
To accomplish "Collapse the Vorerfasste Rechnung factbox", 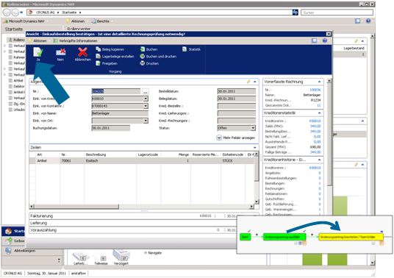I will click(x=319, y=82).
